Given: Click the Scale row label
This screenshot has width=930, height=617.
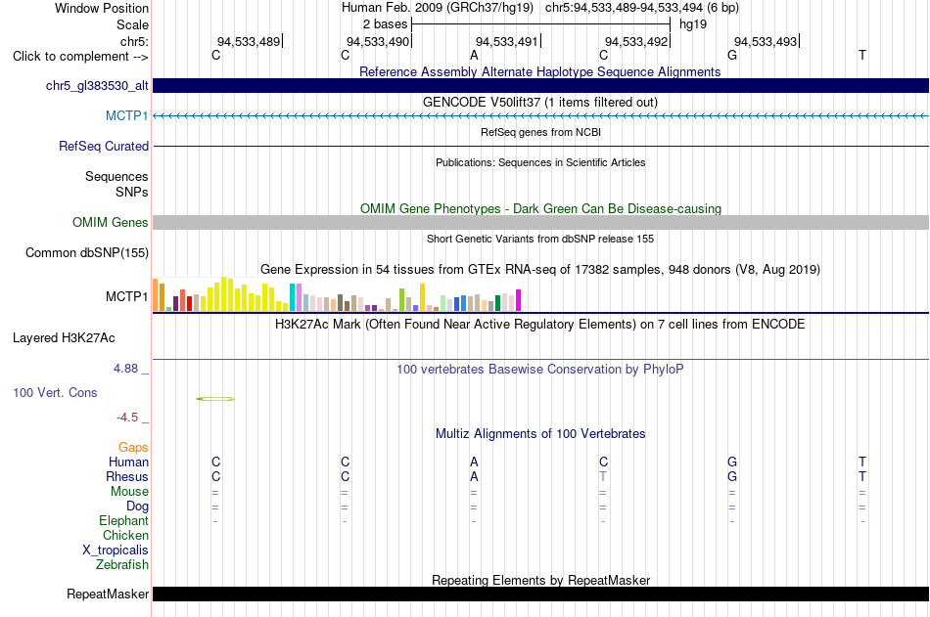Looking at the screenshot, I should pos(132,24).
